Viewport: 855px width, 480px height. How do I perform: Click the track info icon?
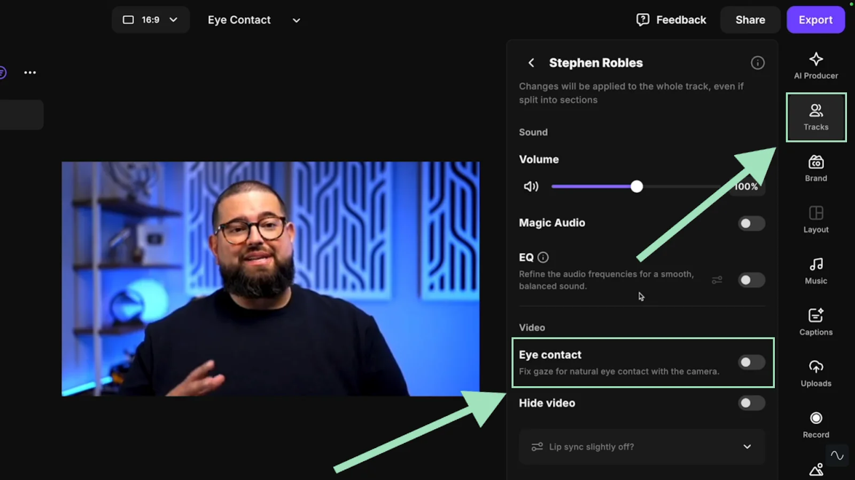pos(757,62)
